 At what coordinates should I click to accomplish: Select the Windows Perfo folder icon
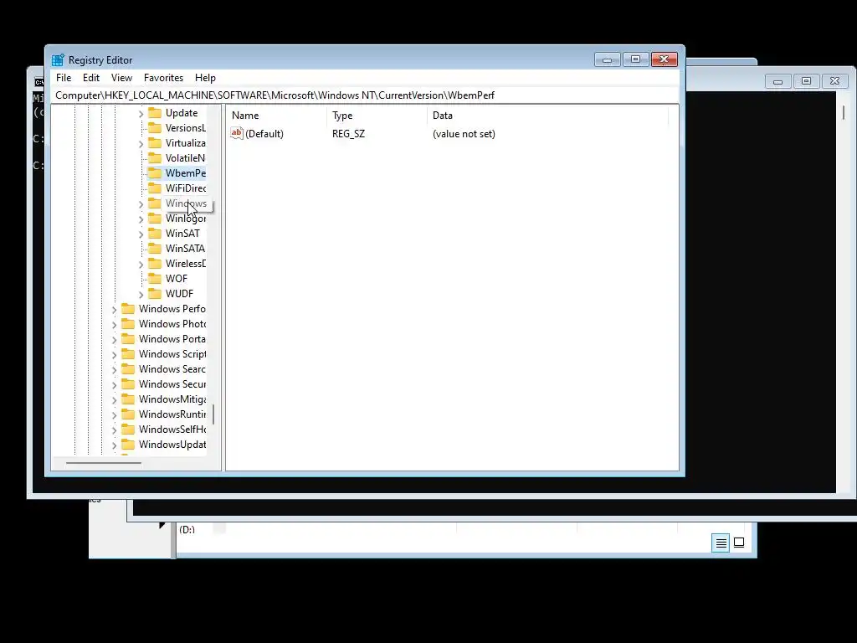pos(128,308)
